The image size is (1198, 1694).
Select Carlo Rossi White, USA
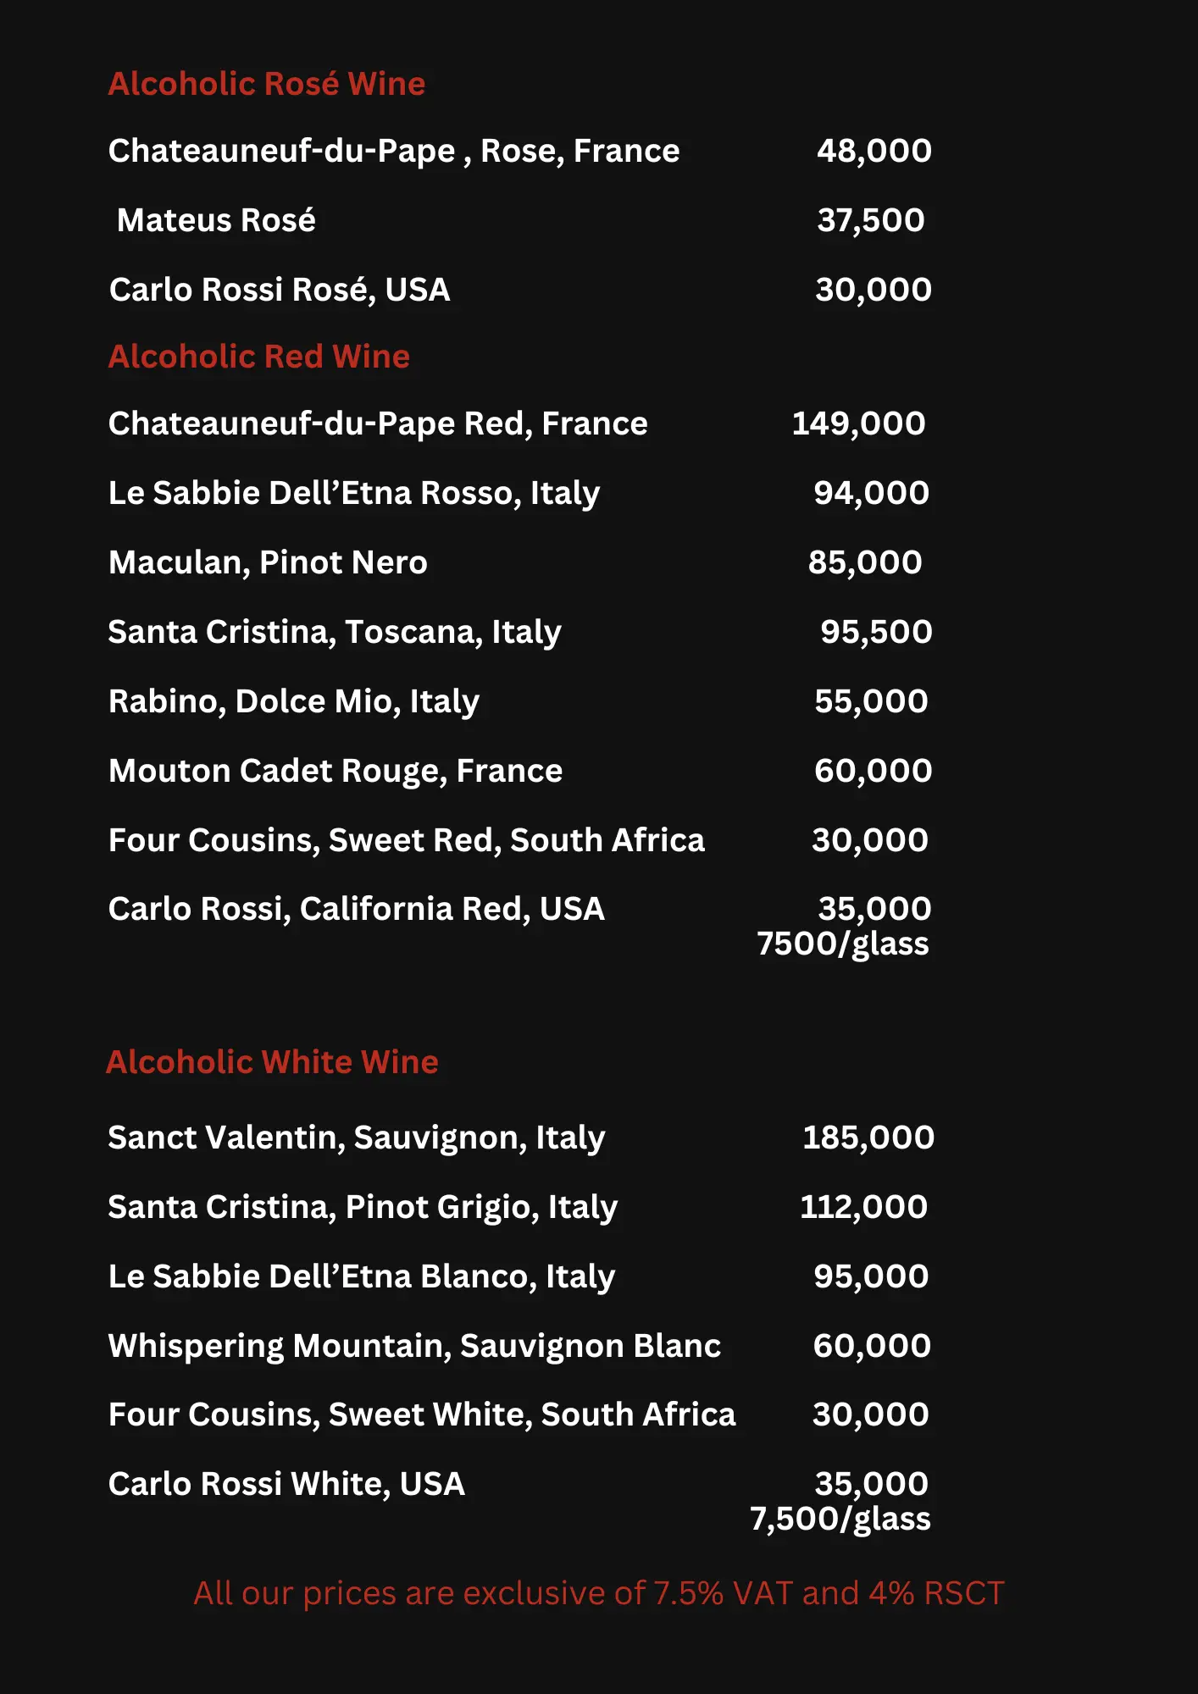click(x=286, y=1484)
